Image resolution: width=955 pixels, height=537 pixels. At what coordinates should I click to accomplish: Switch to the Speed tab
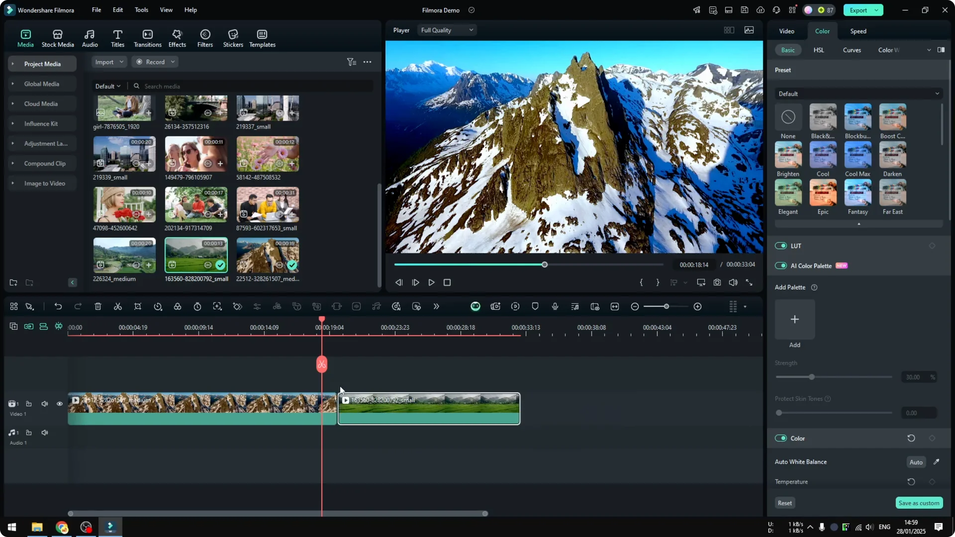pyautogui.click(x=858, y=31)
